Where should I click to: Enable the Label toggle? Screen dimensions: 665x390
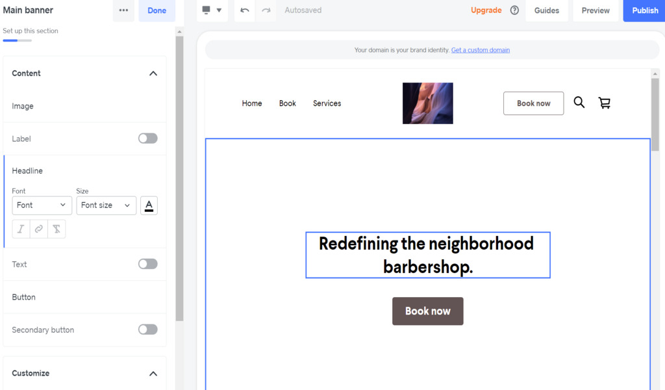[147, 138]
